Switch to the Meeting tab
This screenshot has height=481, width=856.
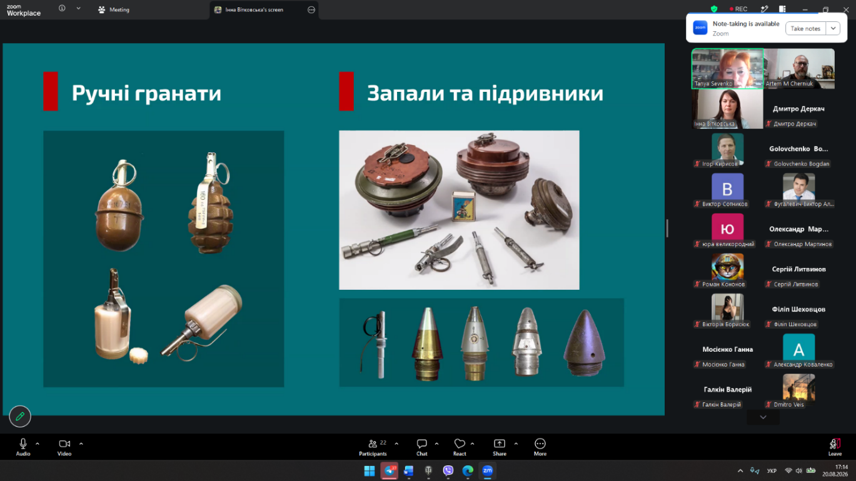click(114, 9)
